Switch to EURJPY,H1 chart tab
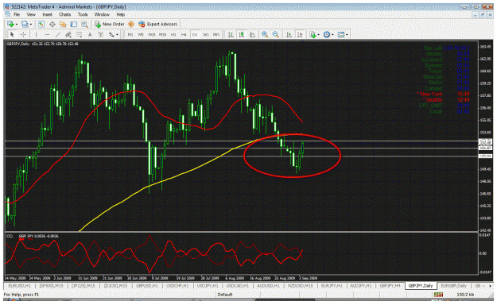 coord(332,286)
